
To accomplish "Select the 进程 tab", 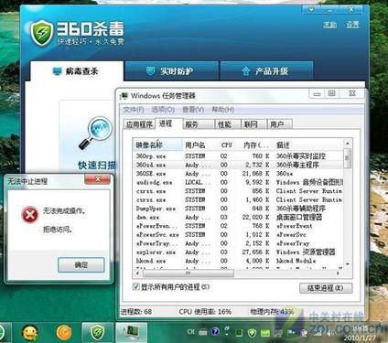I will point(168,123).
